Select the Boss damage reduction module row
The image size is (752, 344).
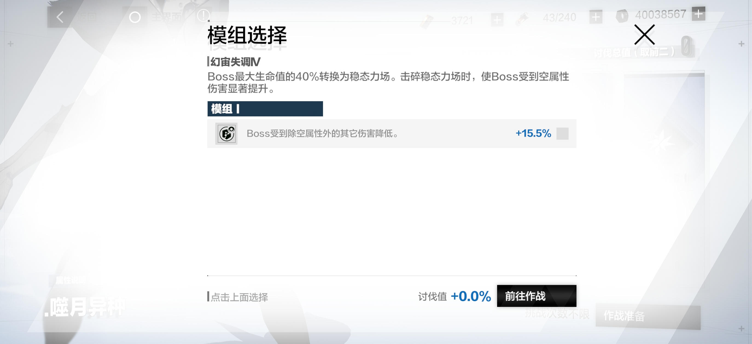[392, 134]
